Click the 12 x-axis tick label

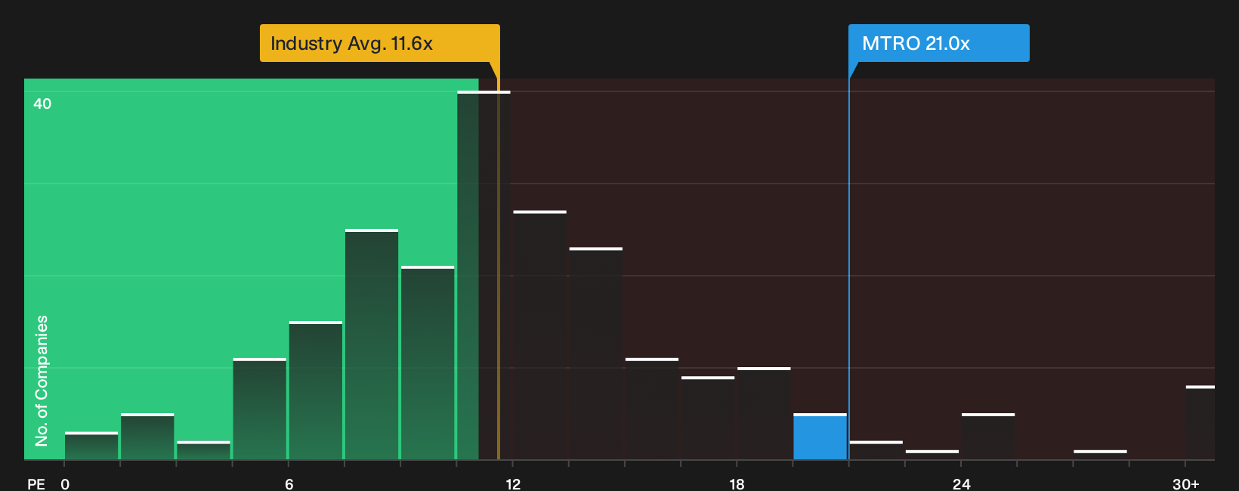click(x=513, y=484)
